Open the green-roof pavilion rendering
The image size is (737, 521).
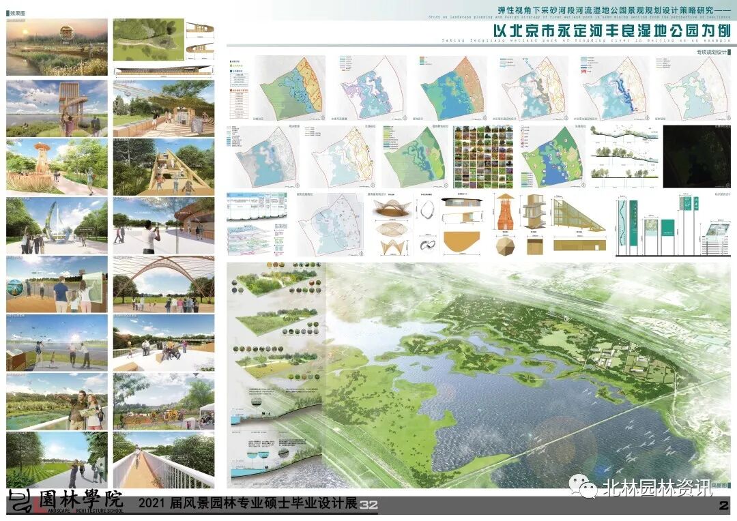click(164, 108)
